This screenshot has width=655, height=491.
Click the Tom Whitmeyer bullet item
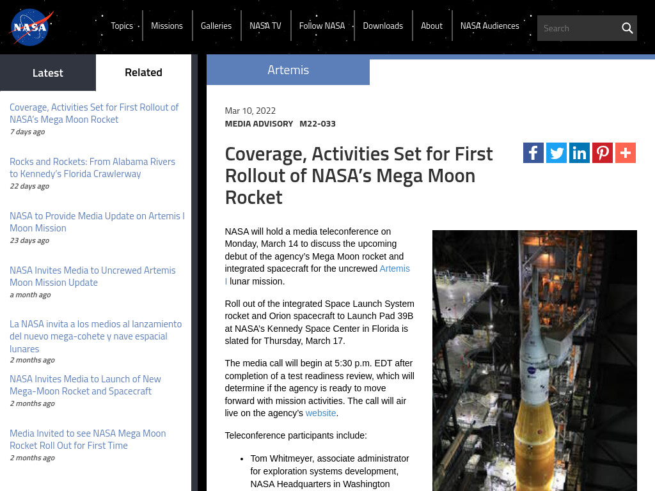click(x=329, y=471)
